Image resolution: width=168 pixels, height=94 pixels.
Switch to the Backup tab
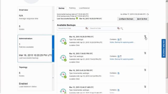tap(61, 8)
